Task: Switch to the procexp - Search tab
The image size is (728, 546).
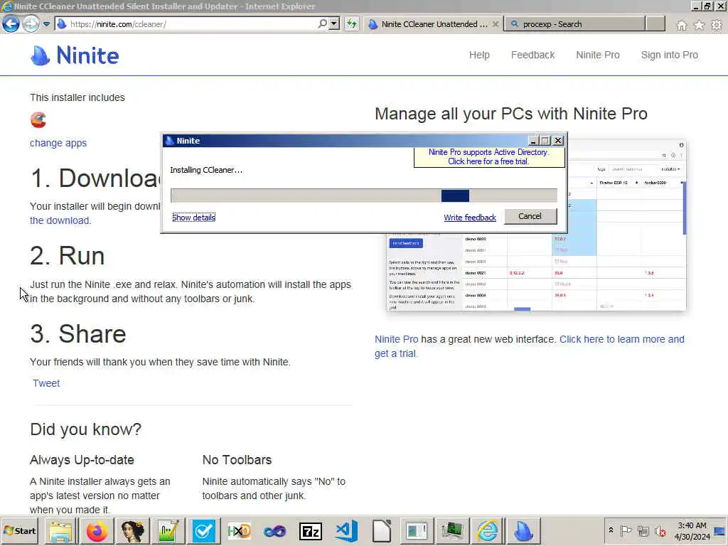Action: coord(574,24)
